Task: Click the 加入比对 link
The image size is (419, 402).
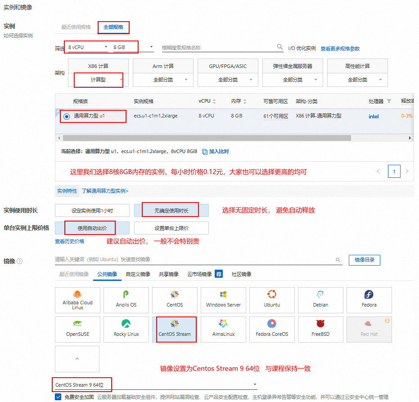Action: (x=219, y=152)
